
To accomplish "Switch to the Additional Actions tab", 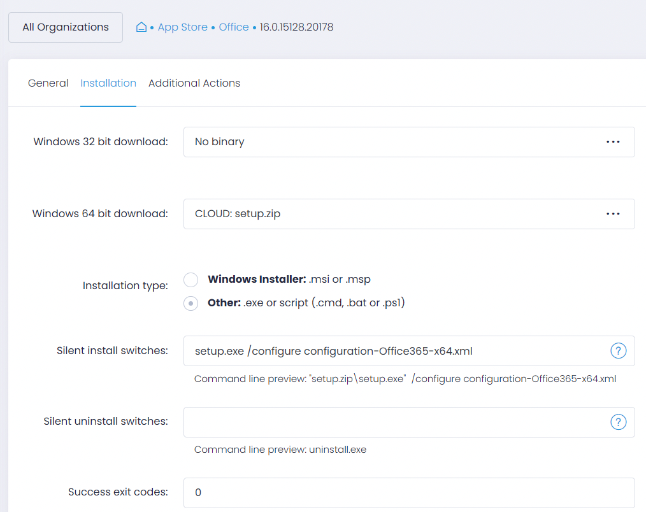I will (x=194, y=83).
